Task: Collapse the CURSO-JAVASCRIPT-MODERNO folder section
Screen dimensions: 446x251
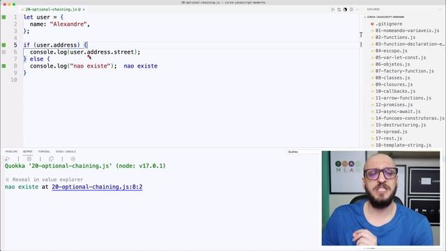Action: point(385,17)
